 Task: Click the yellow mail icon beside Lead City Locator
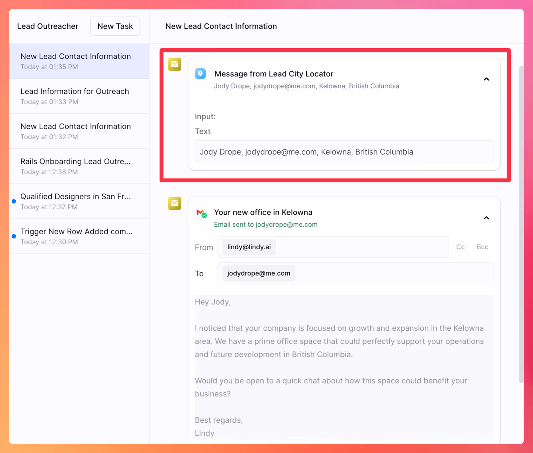coord(175,64)
